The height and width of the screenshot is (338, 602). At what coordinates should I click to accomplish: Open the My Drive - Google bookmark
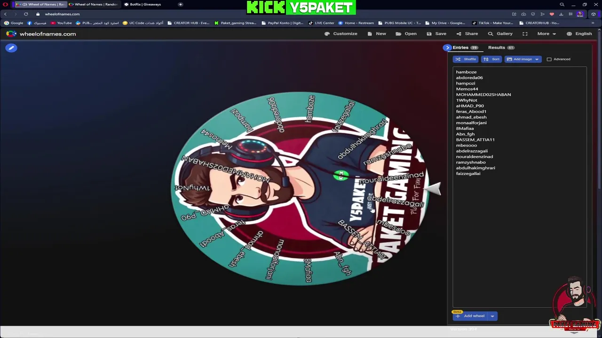click(x=445, y=23)
